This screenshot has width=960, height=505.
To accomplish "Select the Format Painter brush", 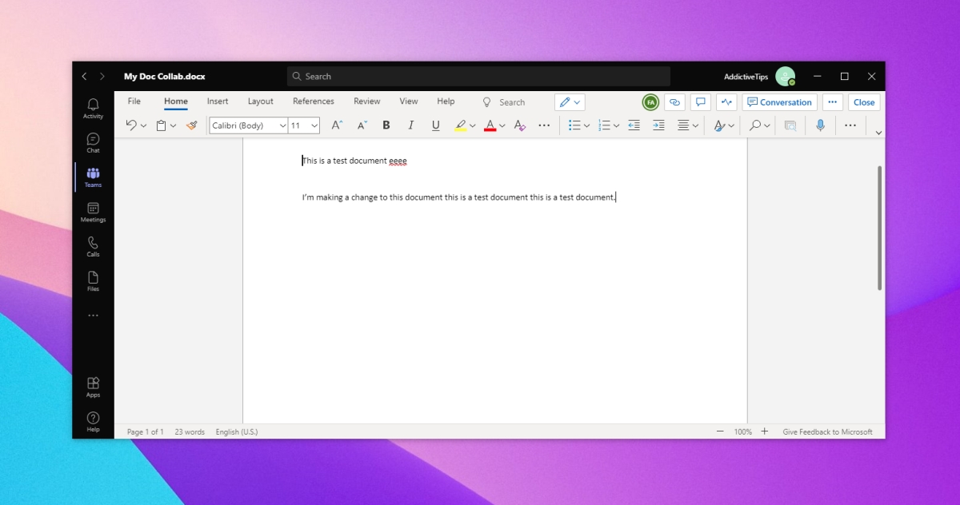I will pyautogui.click(x=191, y=125).
